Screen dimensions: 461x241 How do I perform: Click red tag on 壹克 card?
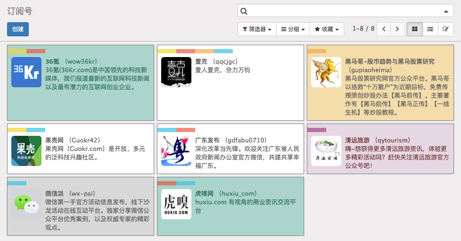pyautogui.click(x=186, y=51)
